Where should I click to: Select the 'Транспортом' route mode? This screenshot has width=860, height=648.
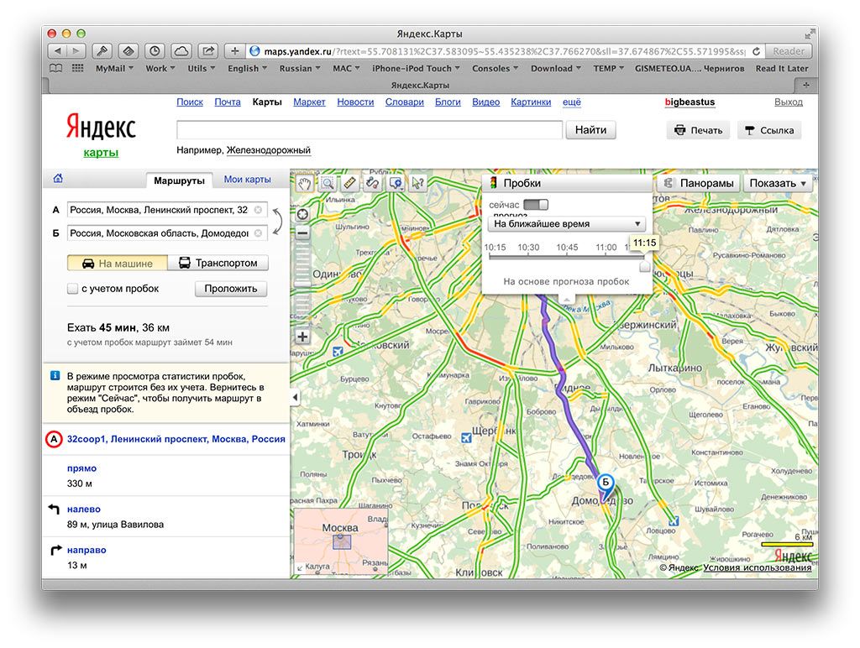[x=218, y=263]
